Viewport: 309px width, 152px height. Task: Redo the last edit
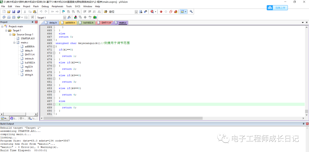point(46,12)
